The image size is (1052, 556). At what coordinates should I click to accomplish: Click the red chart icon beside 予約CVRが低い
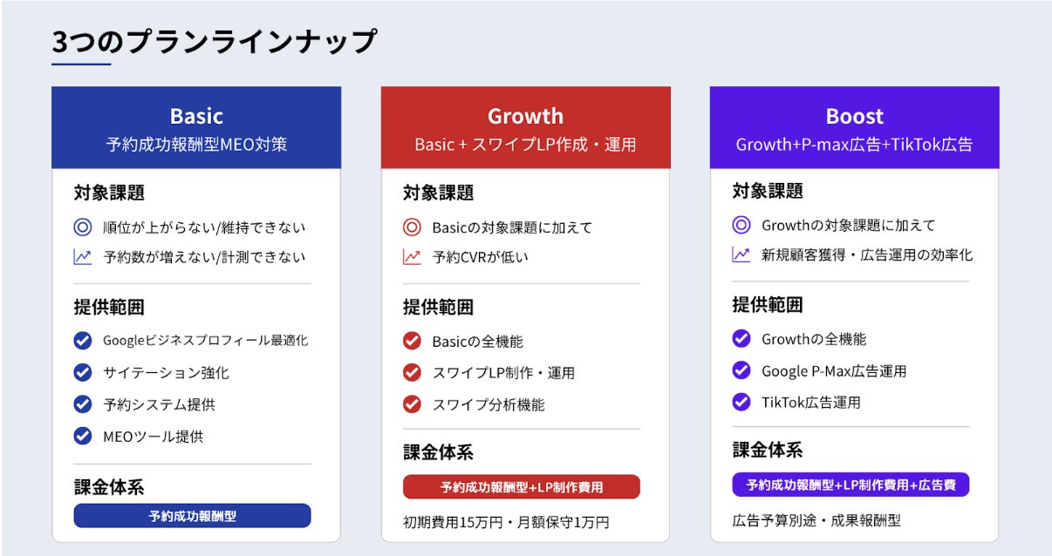pyautogui.click(x=412, y=257)
